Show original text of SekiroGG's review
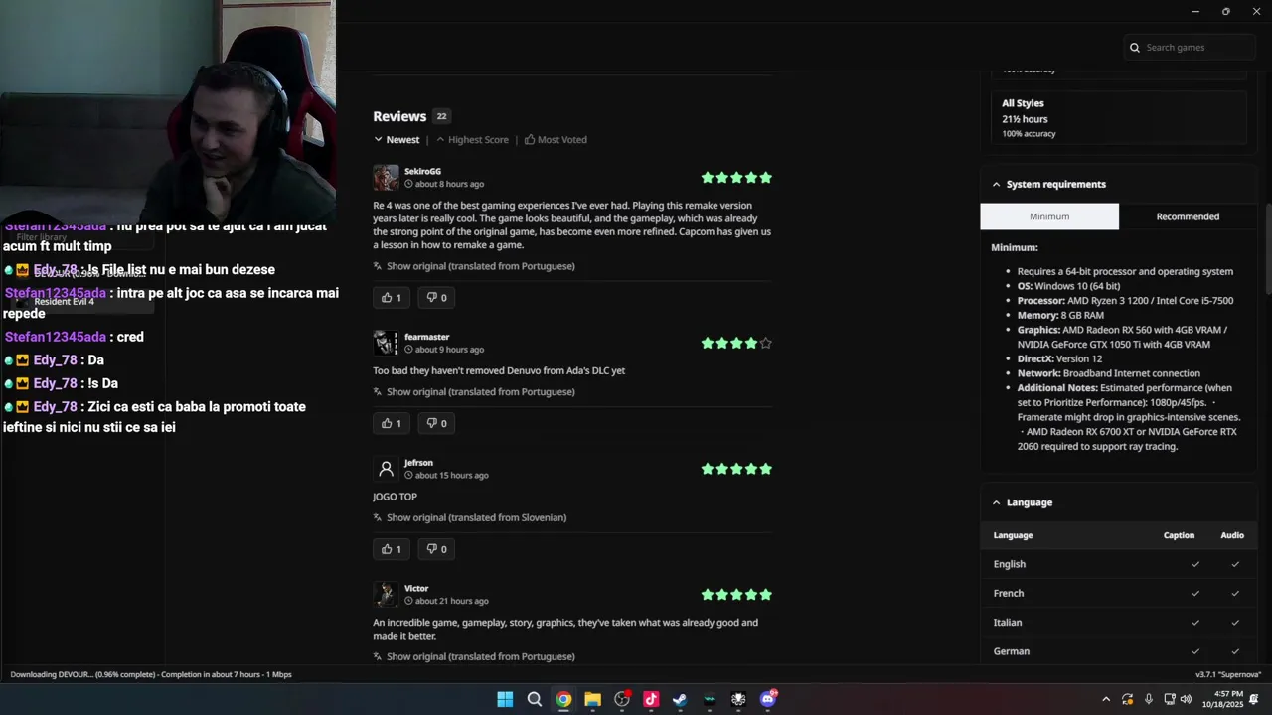The image size is (1272, 715). [x=474, y=266]
